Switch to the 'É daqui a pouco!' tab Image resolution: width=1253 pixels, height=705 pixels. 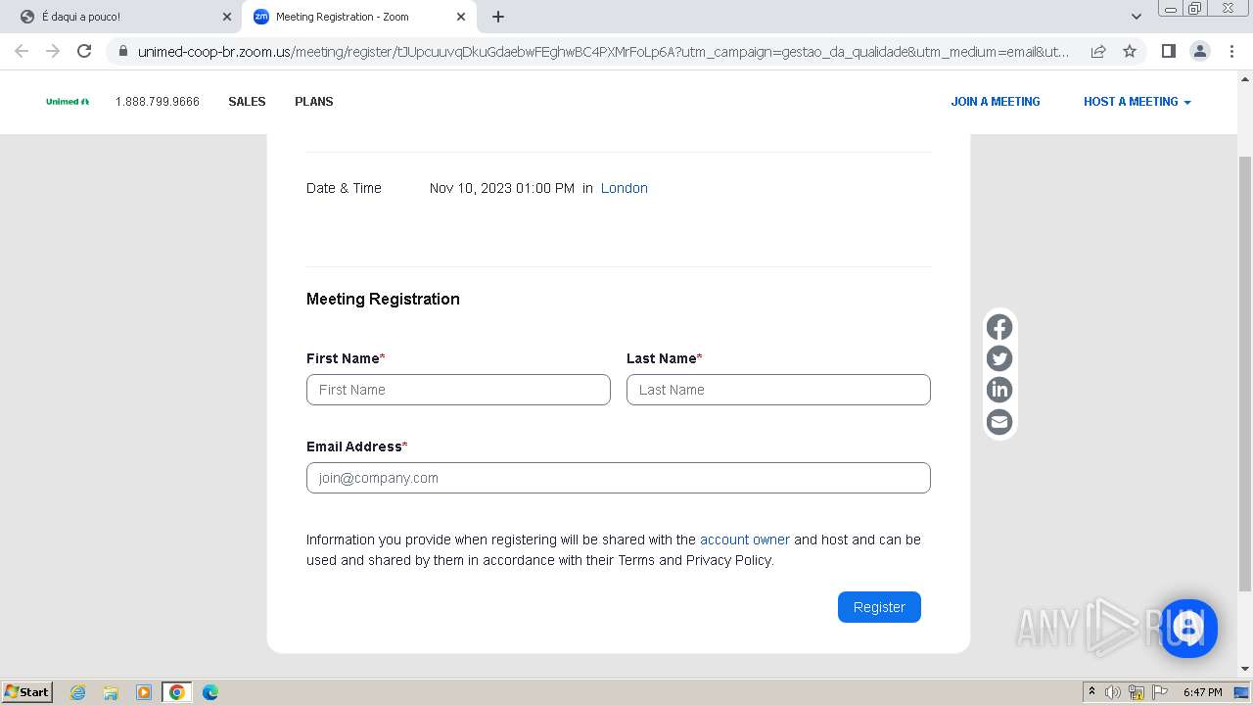[x=120, y=17]
